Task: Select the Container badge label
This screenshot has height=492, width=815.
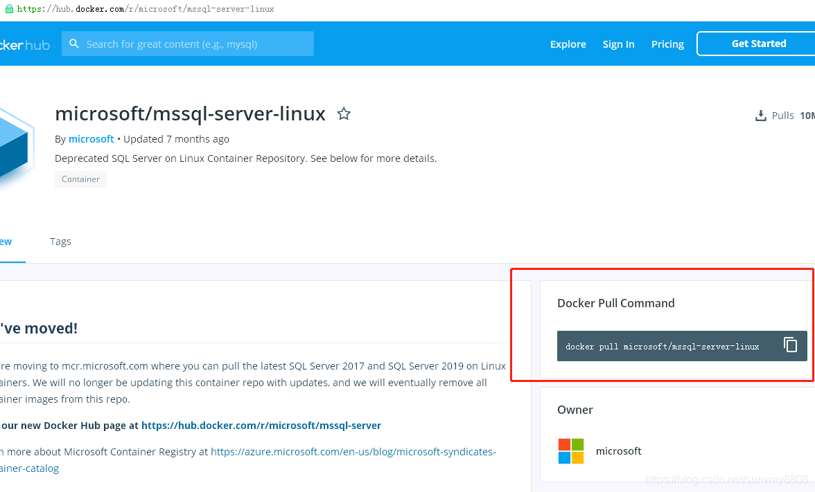Action: click(80, 179)
